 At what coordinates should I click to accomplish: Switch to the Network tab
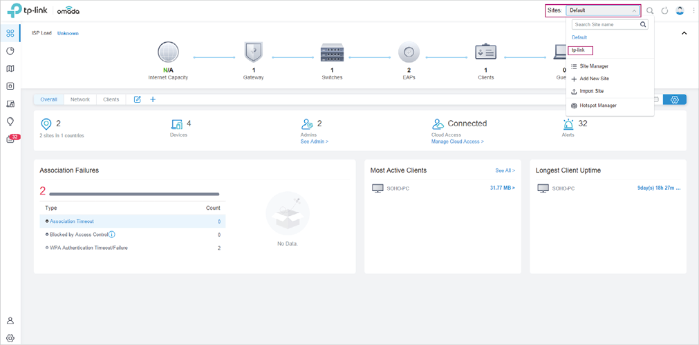pyautogui.click(x=80, y=99)
